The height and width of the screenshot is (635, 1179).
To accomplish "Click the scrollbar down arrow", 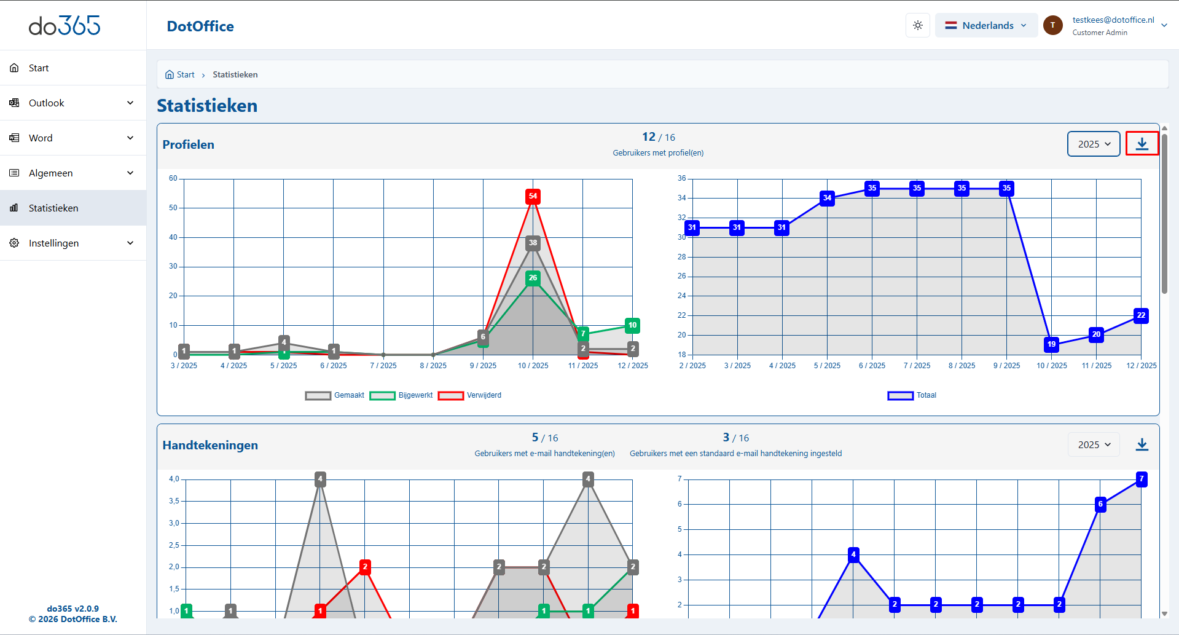I will pyautogui.click(x=1164, y=613).
